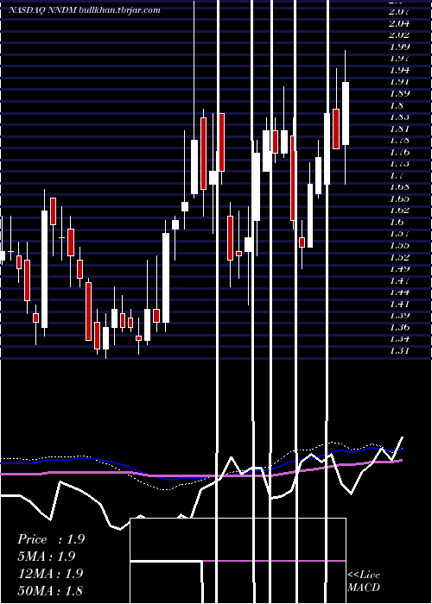Pick the 1.91 price axis value
Viewport: 432px width, 604px height.
point(399,82)
